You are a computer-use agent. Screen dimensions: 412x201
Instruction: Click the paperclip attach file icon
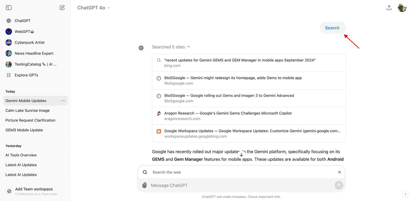[x=144, y=185]
